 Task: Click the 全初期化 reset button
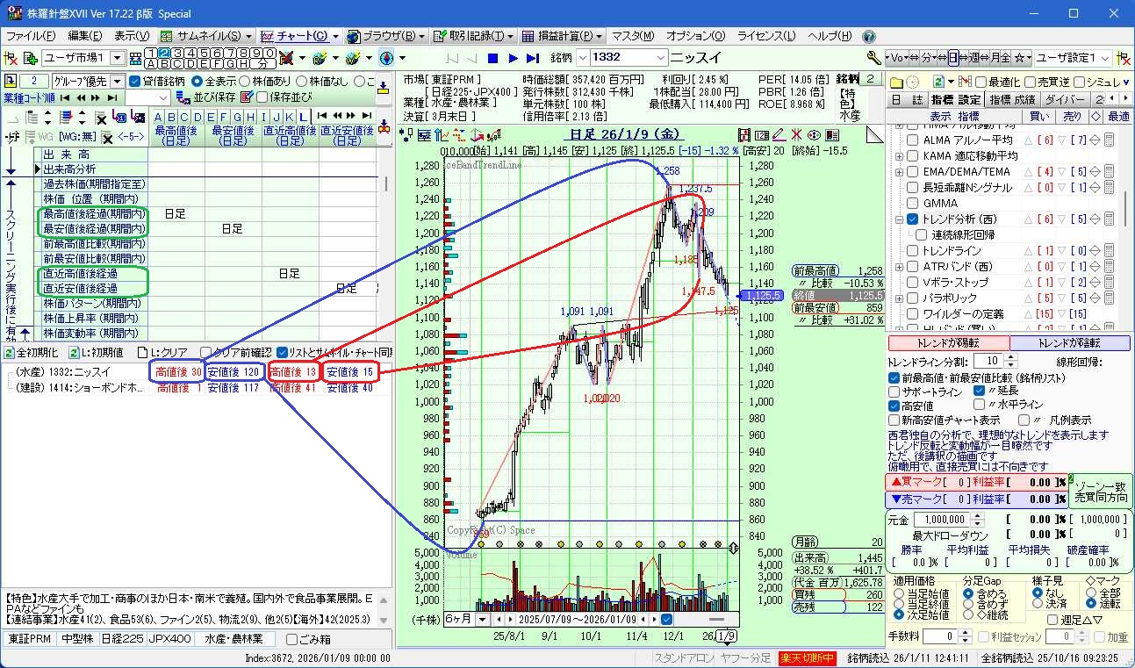coord(32,352)
